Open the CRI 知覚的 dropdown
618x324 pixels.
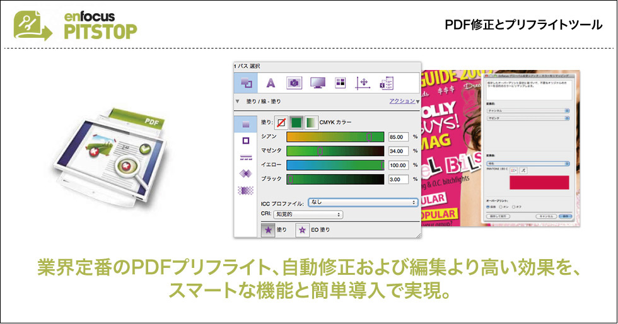[308, 214]
